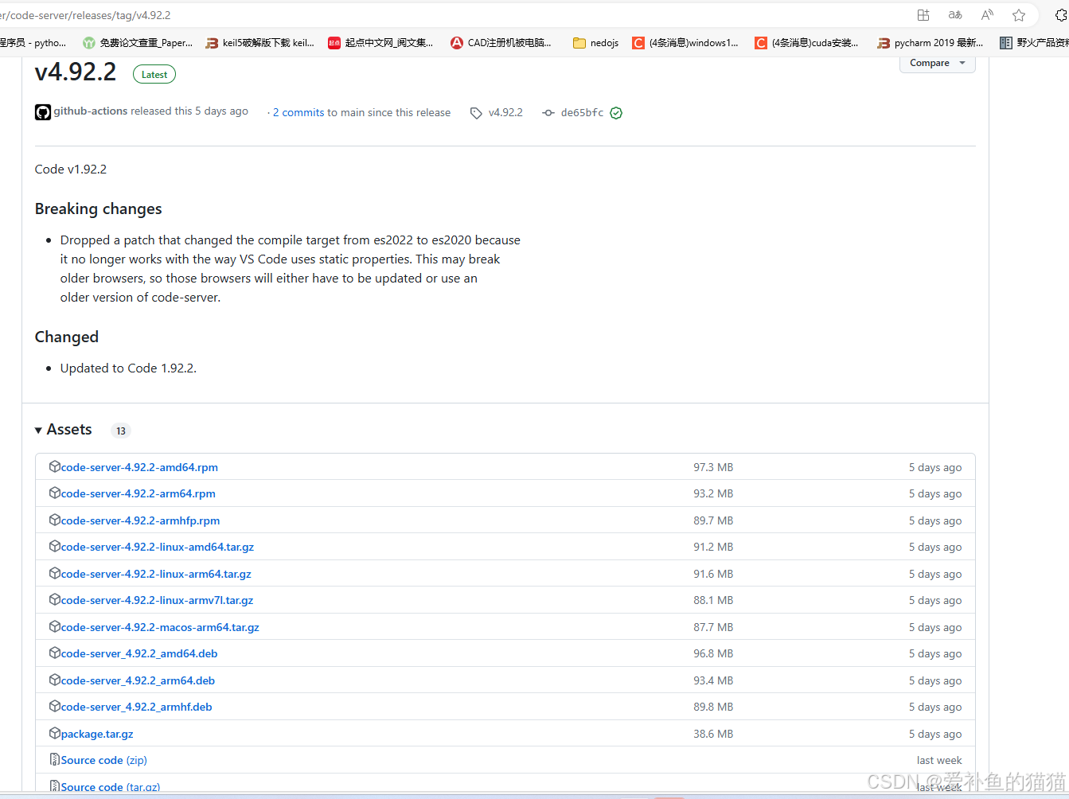Click package icon for linux-arm64.tar.gz asset
This screenshot has width=1069, height=799.
[55, 573]
